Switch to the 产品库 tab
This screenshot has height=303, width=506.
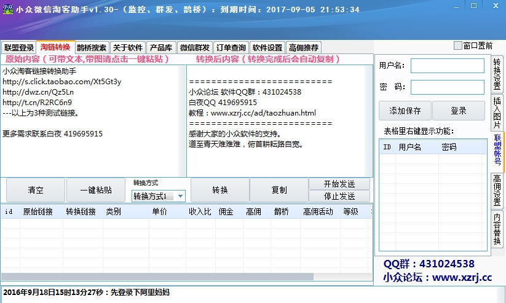point(161,48)
